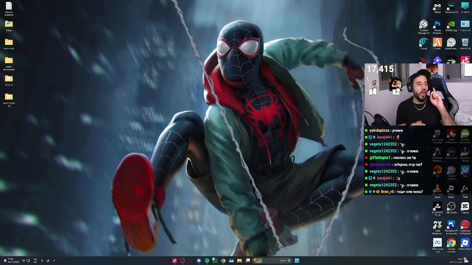Open the AssistCentral desktop shortcut
This screenshot has height=265, width=472.
click(x=451, y=44)
